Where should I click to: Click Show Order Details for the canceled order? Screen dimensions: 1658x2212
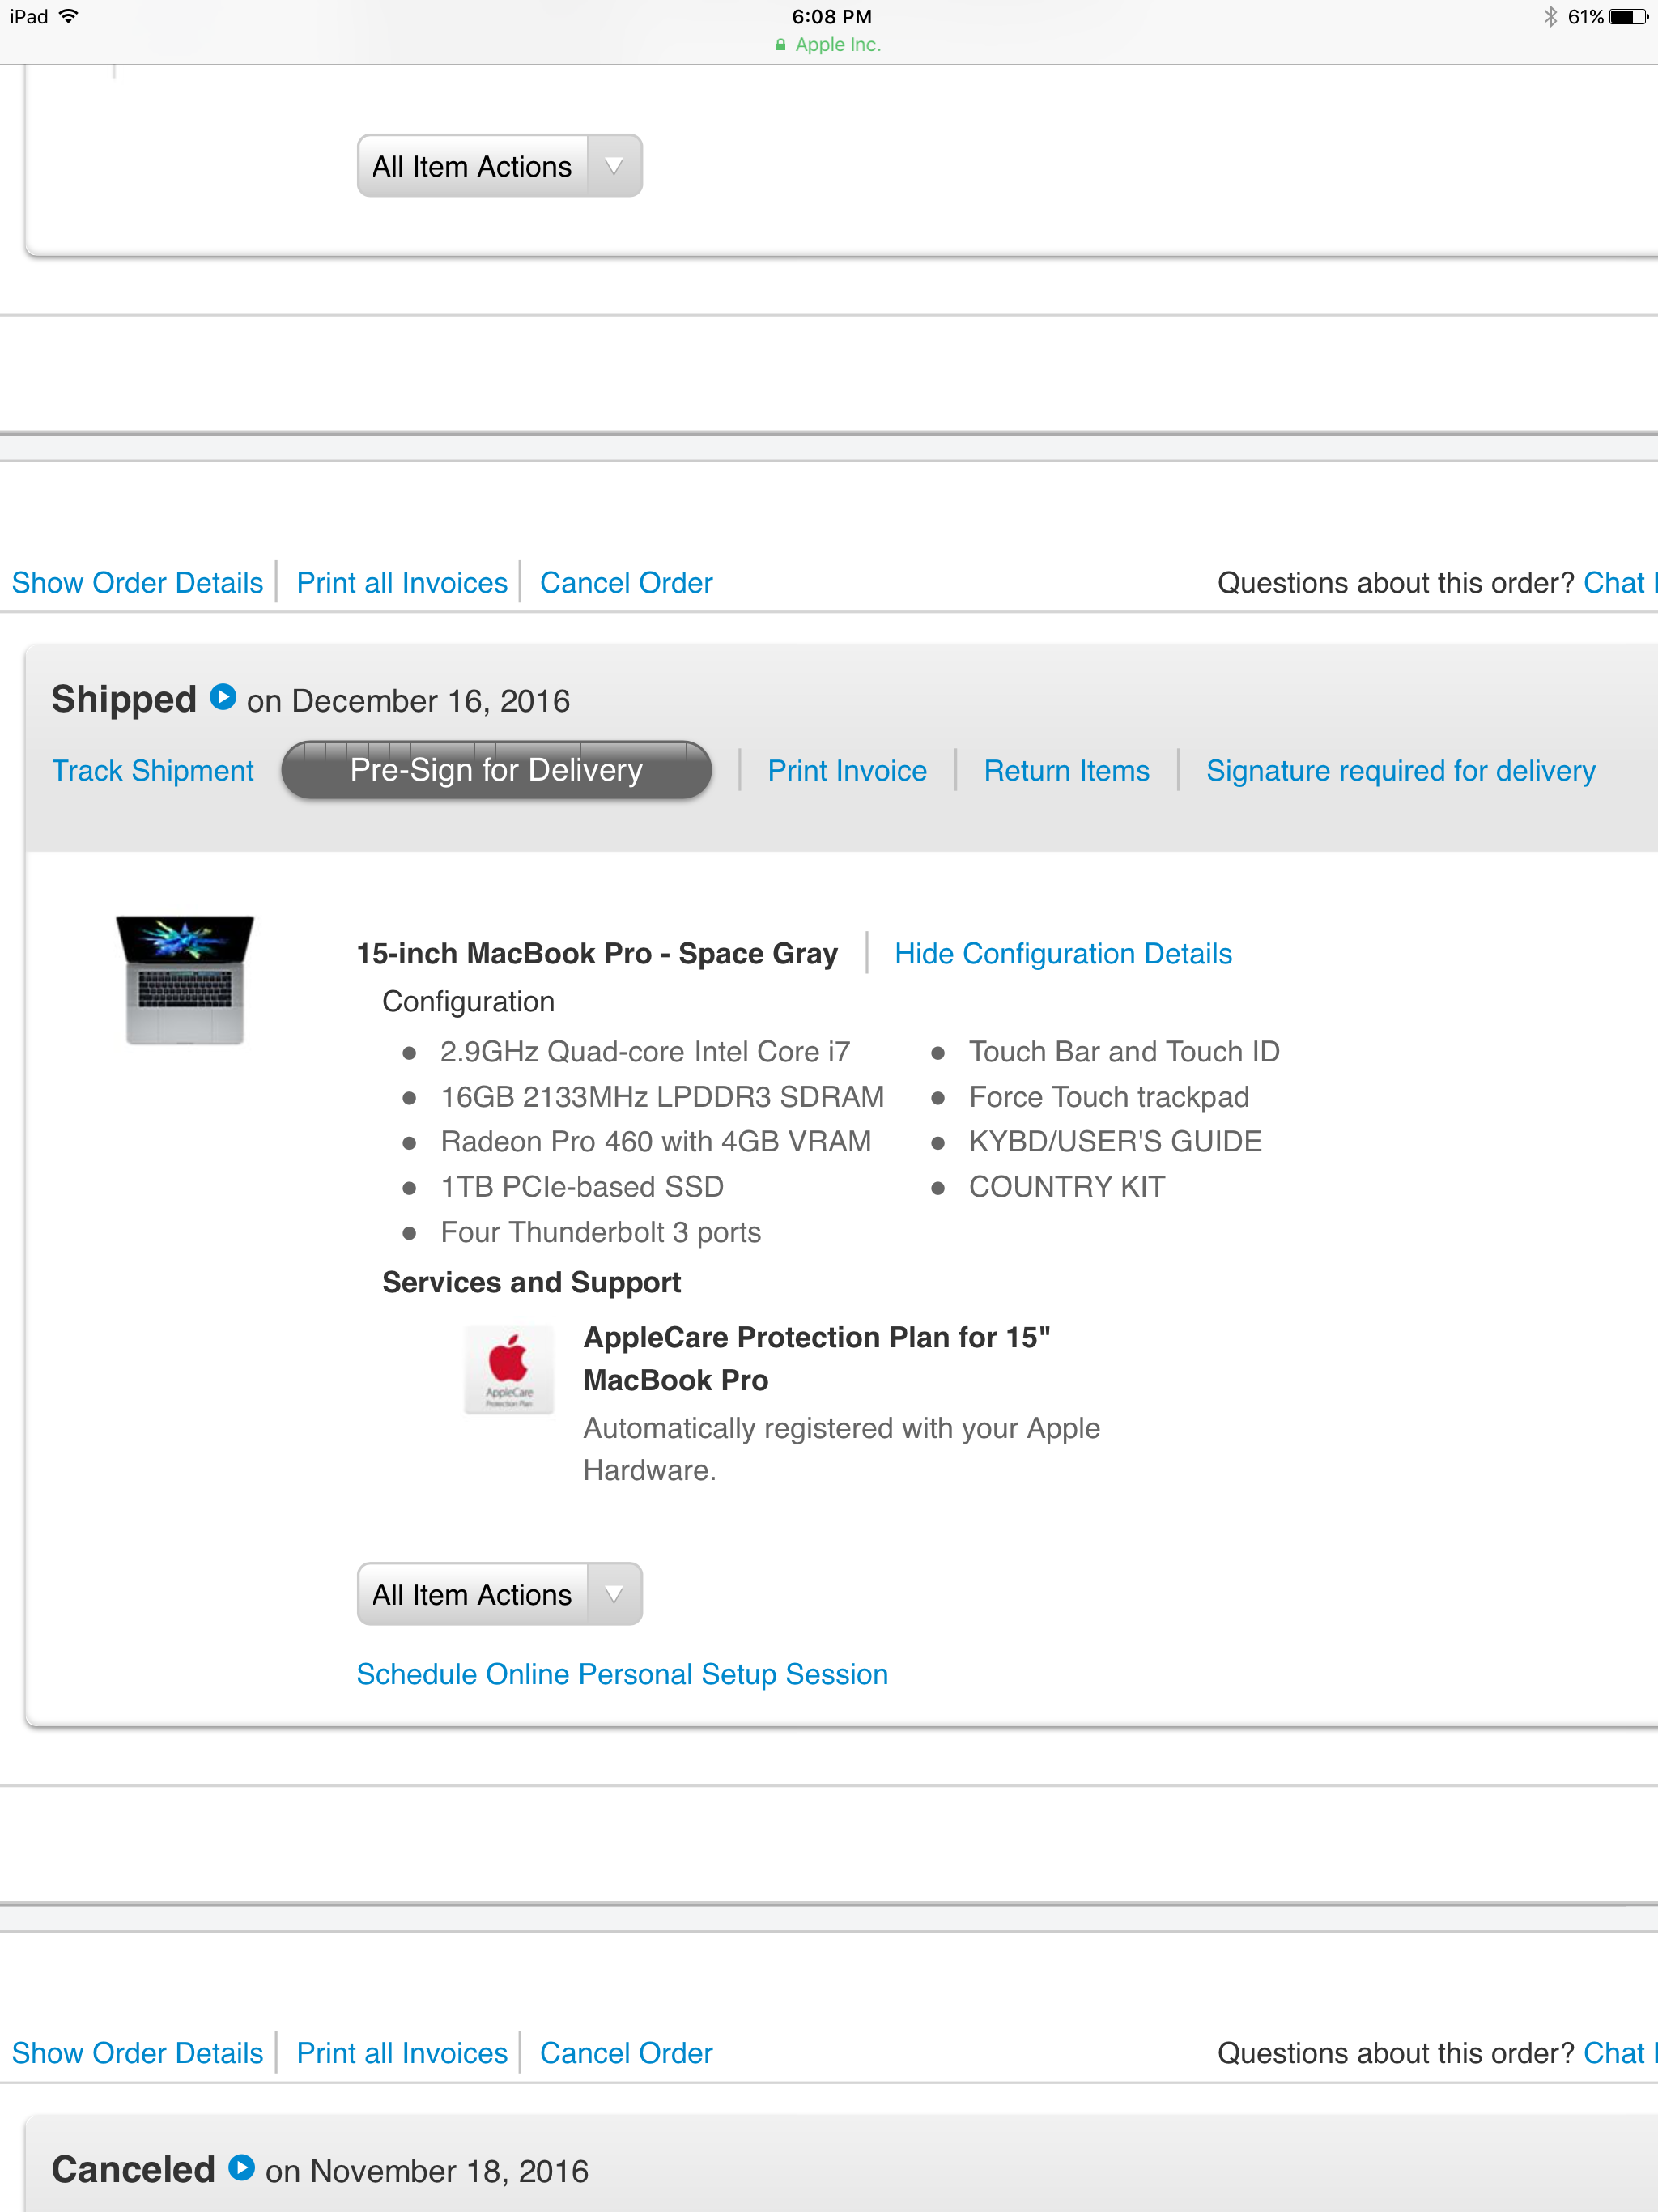click(x=137, y=2052)
